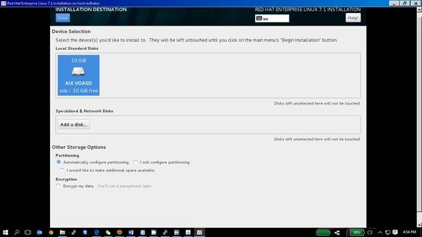Click 'Specialized & Network Disks' label
Image resolution: width=422 pixels, height=237 pixels.
(x=84, y=111)
